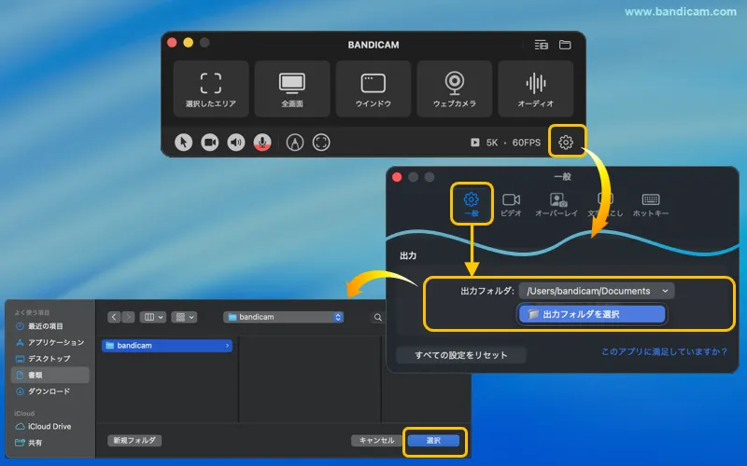Open the このアプリに満足していますか? link
747x466 pixels.
[x=664, y=352]
